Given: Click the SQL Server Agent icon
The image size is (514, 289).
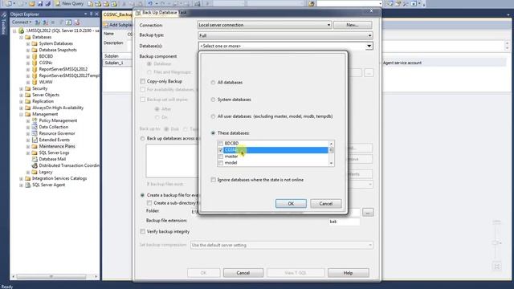Looking at the screenshot, I should [x=28, y=185].
